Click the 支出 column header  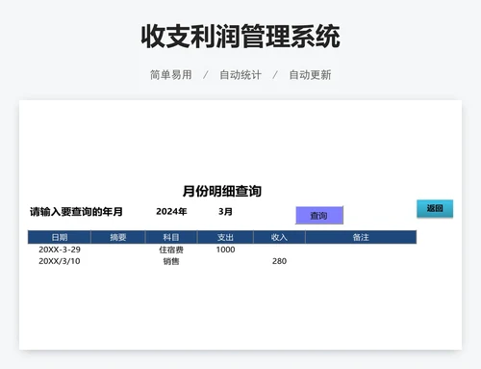point(225,237)
